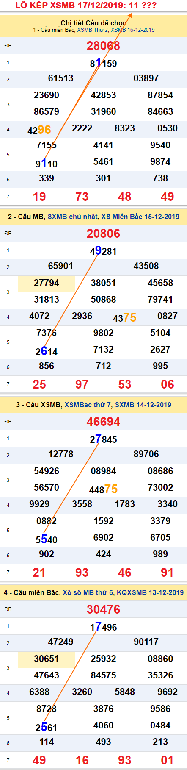Select fifth prize number 5540
The image size is (187, 770).
47,539
